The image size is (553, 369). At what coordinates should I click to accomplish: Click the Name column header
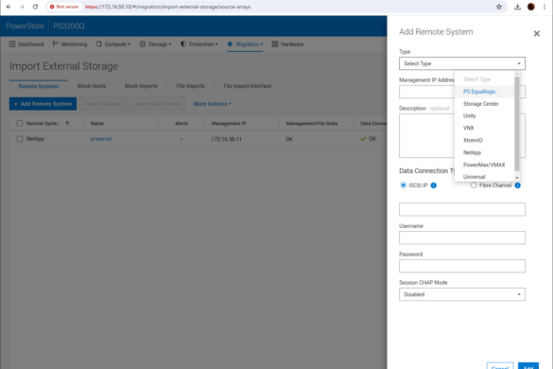point(97,123)
